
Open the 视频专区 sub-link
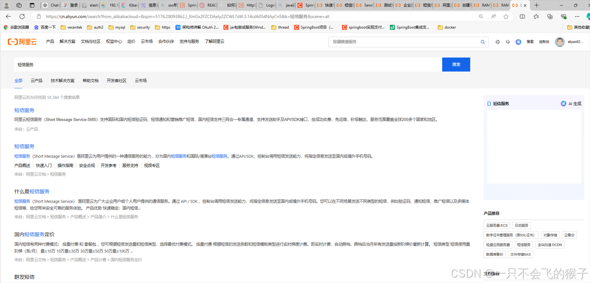coord(152,166)
